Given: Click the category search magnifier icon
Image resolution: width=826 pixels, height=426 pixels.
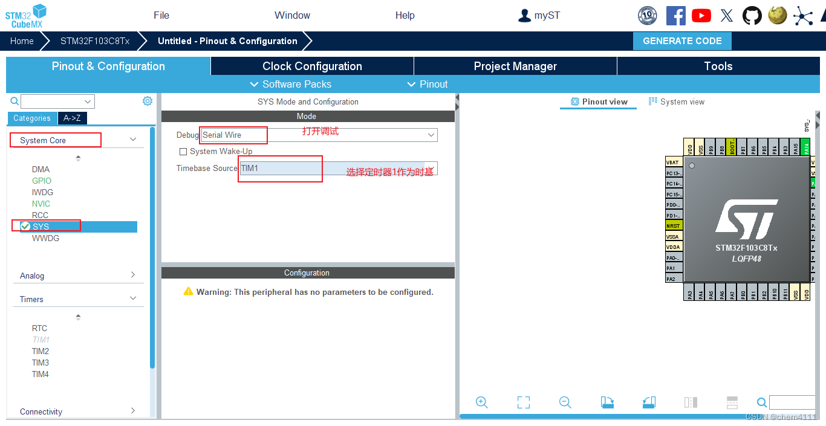Looking at the screenshot, I should 15,101.
